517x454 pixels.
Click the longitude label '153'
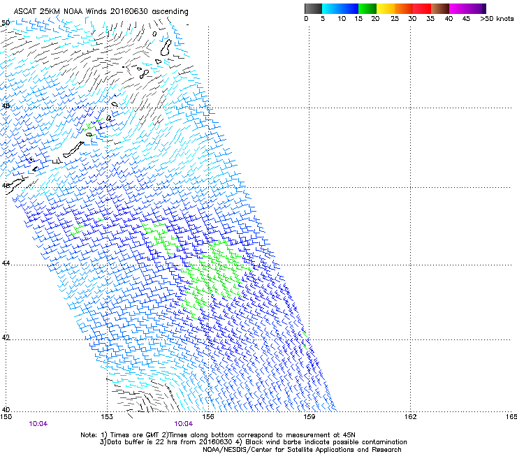point(107,417)
